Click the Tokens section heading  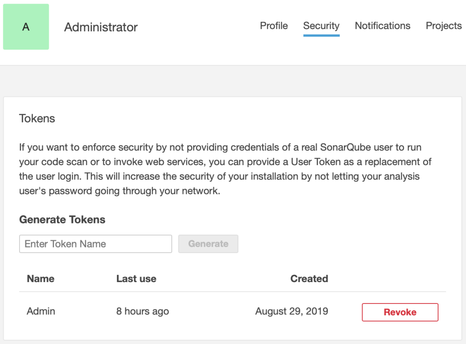pos(37,119)
